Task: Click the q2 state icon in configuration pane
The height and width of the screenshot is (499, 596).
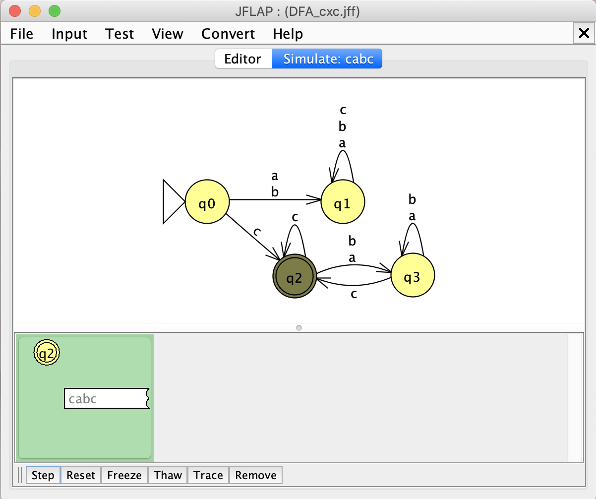Action: [47, 353]
